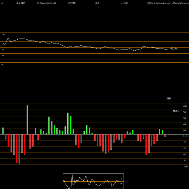Click the RSI value label 42.54
189x189 pixels.
click(174, 49)
